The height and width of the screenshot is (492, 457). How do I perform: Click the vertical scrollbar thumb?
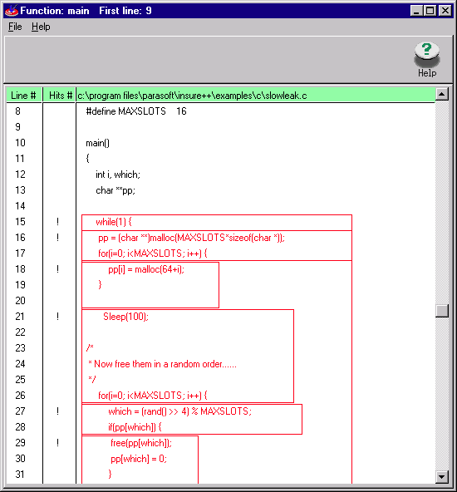pyautogui.click(x=442, y=311)
